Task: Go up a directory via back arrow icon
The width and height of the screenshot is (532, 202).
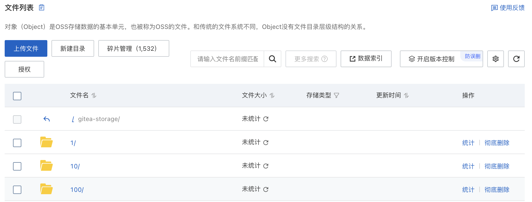Action: [46, 119]
